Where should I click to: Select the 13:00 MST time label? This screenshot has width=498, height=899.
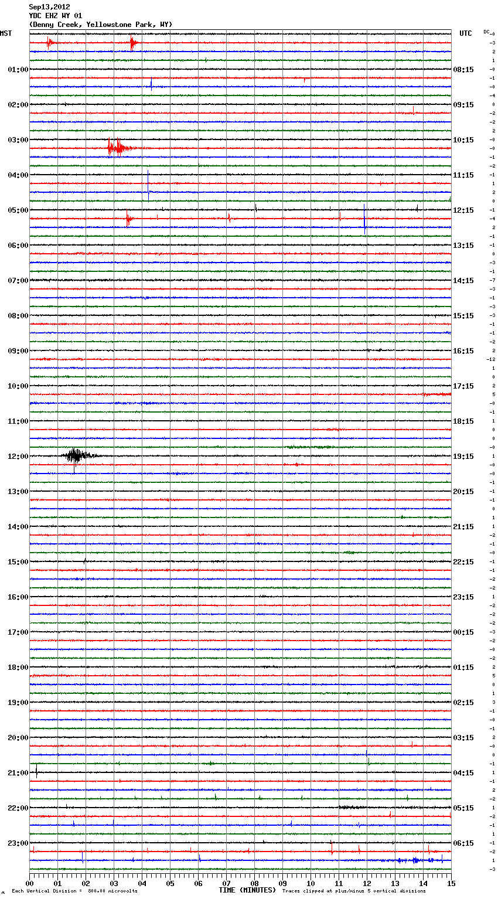[x=18, y=492]
